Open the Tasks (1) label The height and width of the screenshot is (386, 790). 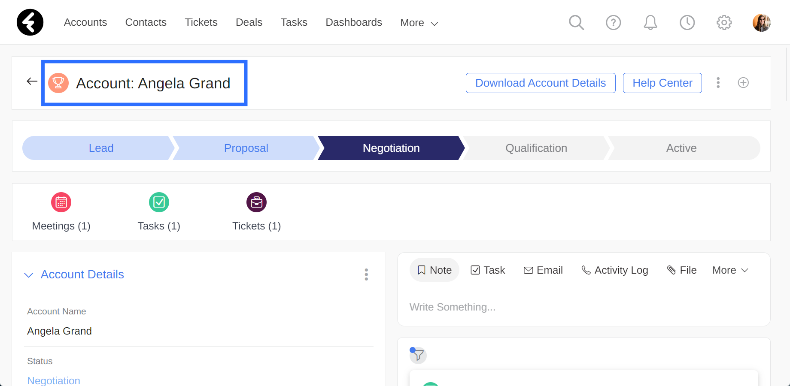tap(159, 226)
